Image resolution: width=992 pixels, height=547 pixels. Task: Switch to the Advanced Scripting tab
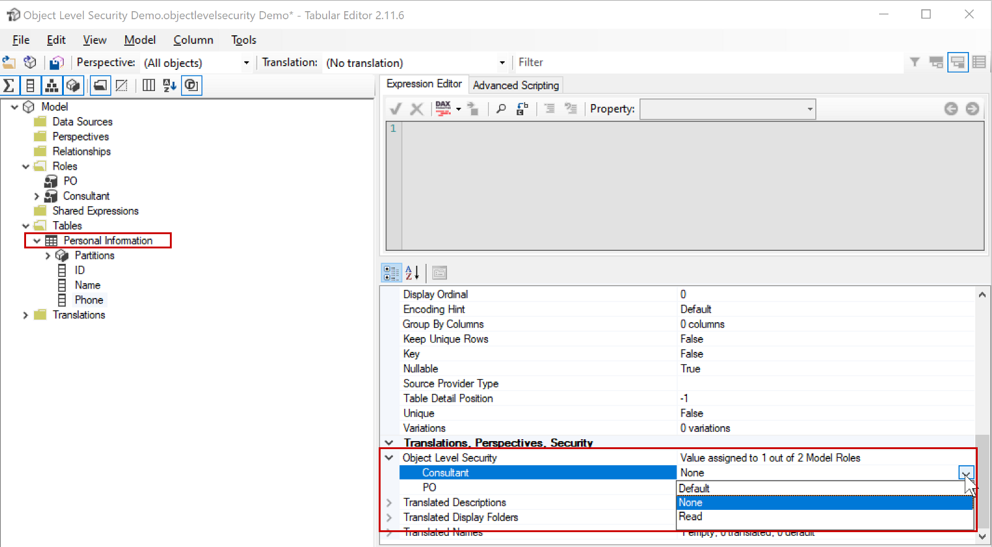tap(516, 85)
